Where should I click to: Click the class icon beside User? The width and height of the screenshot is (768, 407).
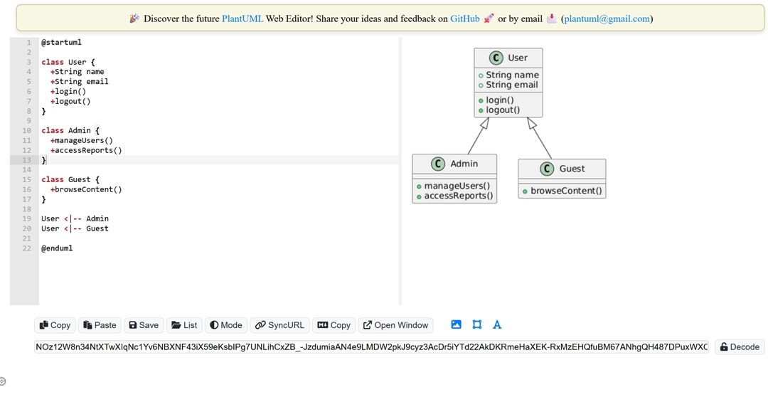pos(496,58)
